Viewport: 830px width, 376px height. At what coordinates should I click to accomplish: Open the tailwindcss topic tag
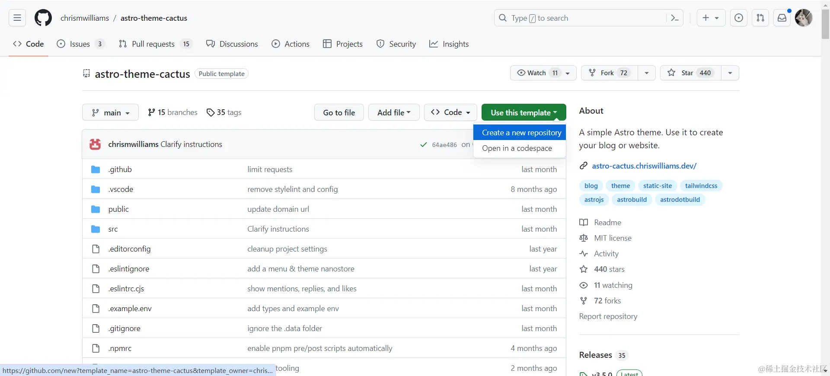click(701, 186)
